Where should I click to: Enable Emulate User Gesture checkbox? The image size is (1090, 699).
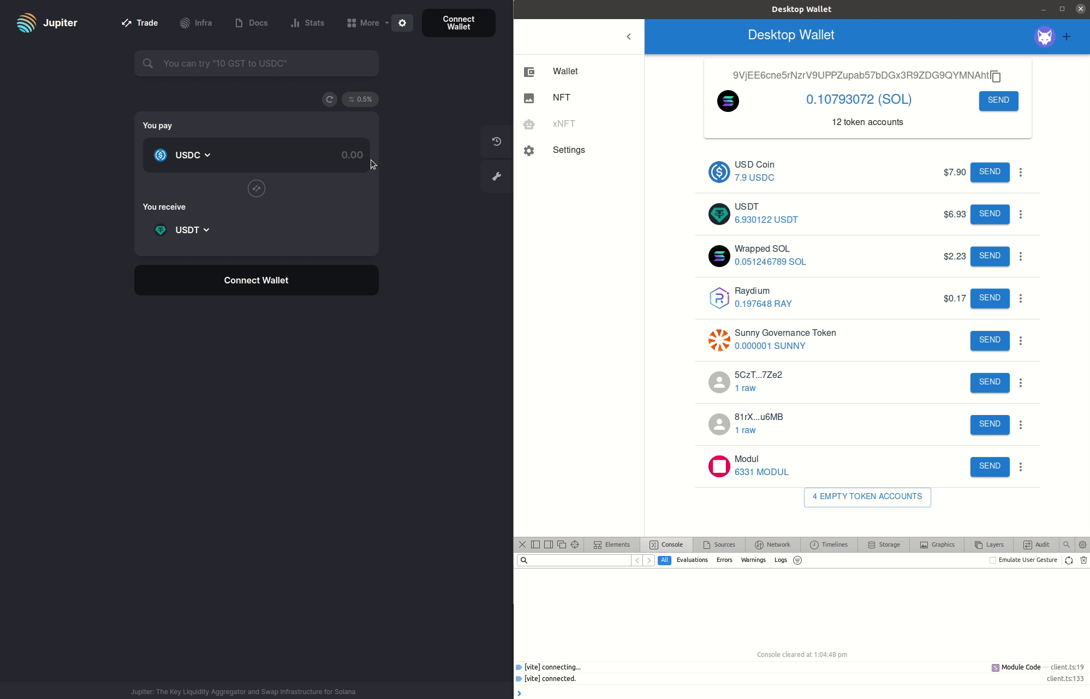pyautogui.click(x=993, y=560)
